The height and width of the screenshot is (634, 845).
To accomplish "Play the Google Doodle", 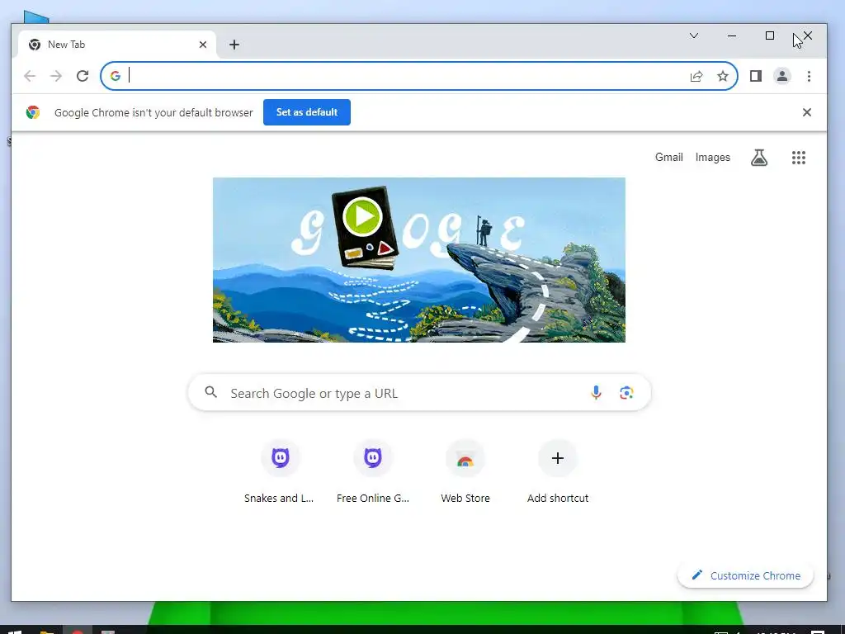I will (362, 217).
